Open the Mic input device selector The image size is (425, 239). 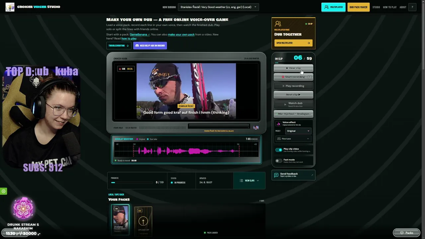pyautogui.click(x=294, y=114)
